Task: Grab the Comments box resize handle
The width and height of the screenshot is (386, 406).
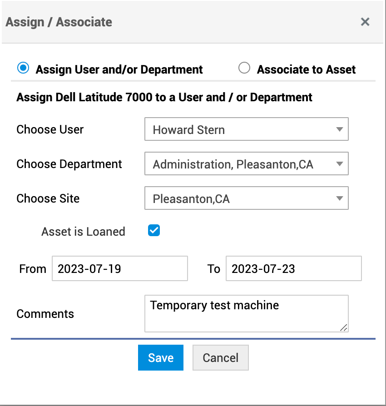Action: 344,327
